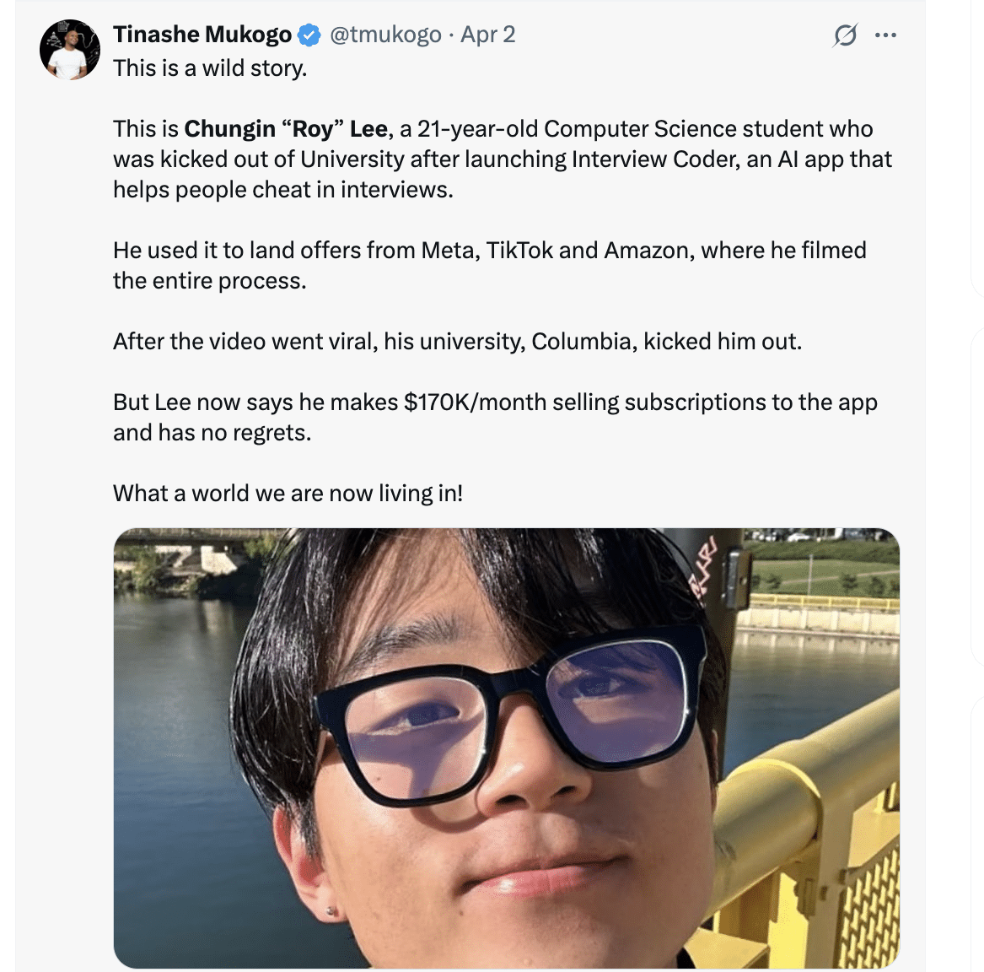Click the 'This is a wild story.' line
Screen dimensions: 984x972
click(210, 67)
